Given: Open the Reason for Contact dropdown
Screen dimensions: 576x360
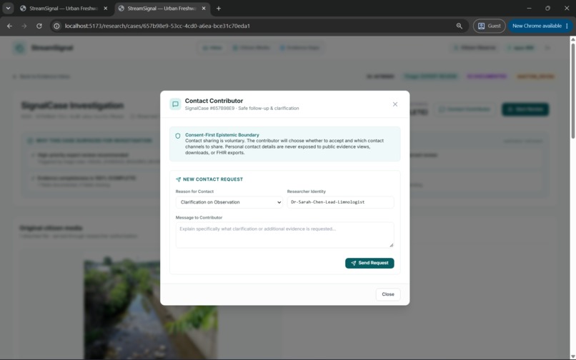Looking at the screenshot, I should pyautogui.click(x=229, y=202).
